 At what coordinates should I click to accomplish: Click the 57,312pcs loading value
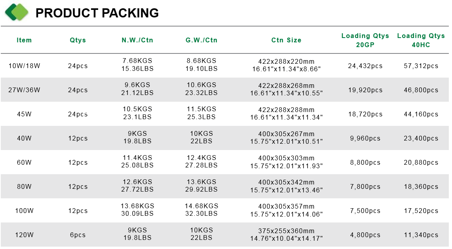click(x=421, y=66)
